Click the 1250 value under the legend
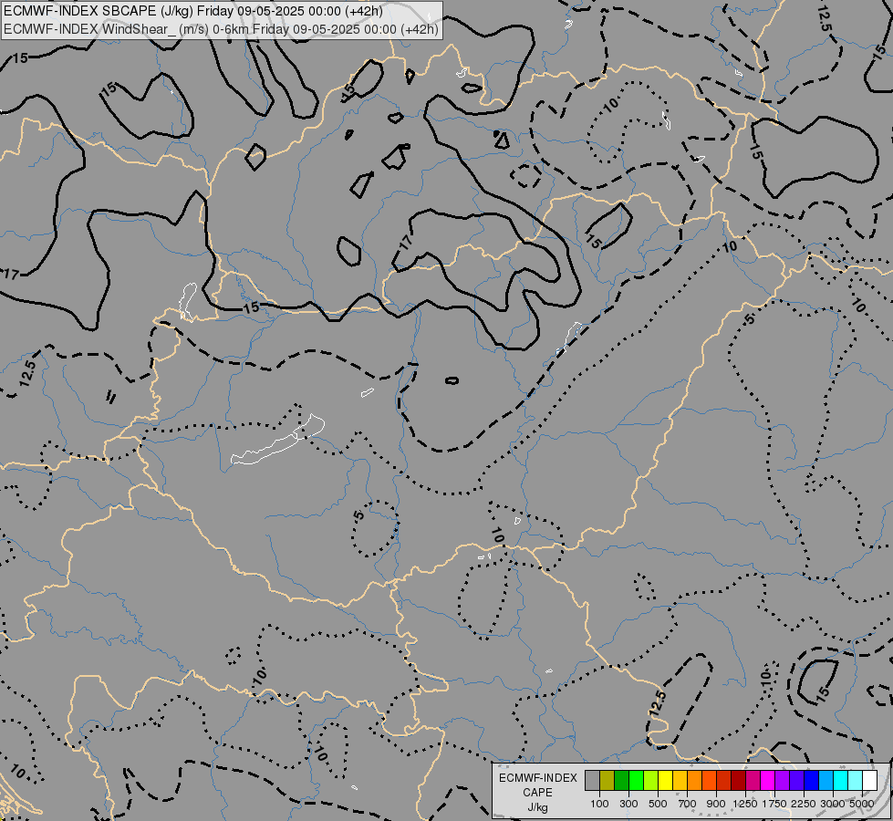This screenshot has width=893, height=821. 745,804
